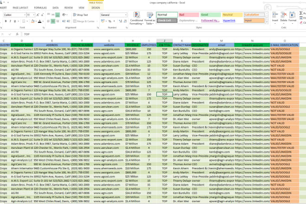Image resolution: width=306 pixels, height=204 pixels.
Task: Click the Decrease Indent icon
Action: pos(64,21)
